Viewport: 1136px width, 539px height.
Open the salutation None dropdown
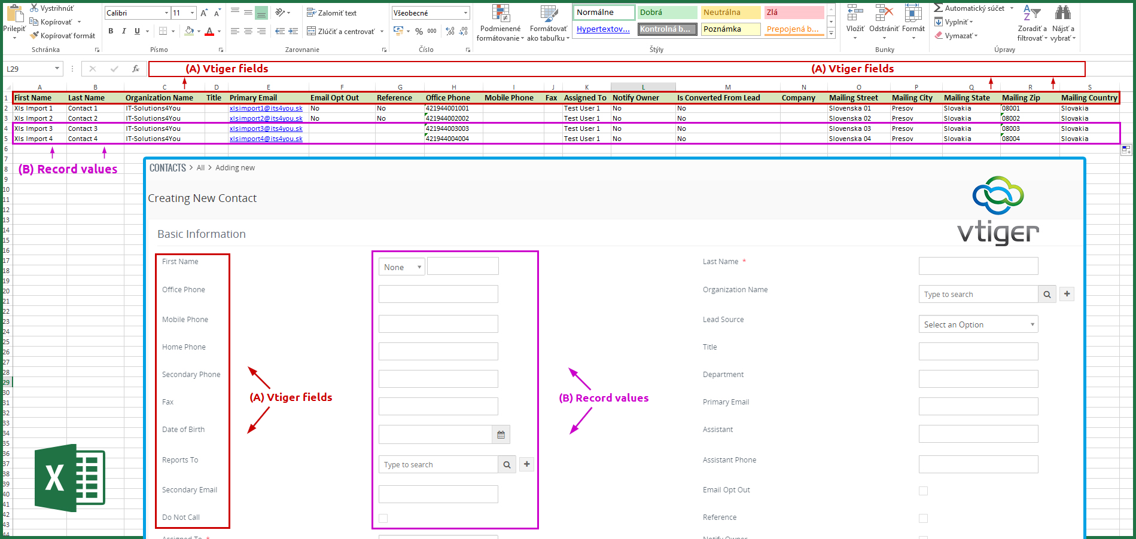click(402, 267)
